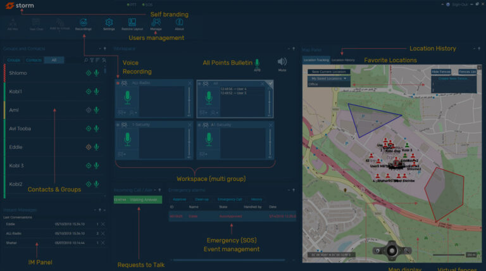Switch to Location History tab
The image size is (486, 271).
pyautogui.click(x=343, y=60)
